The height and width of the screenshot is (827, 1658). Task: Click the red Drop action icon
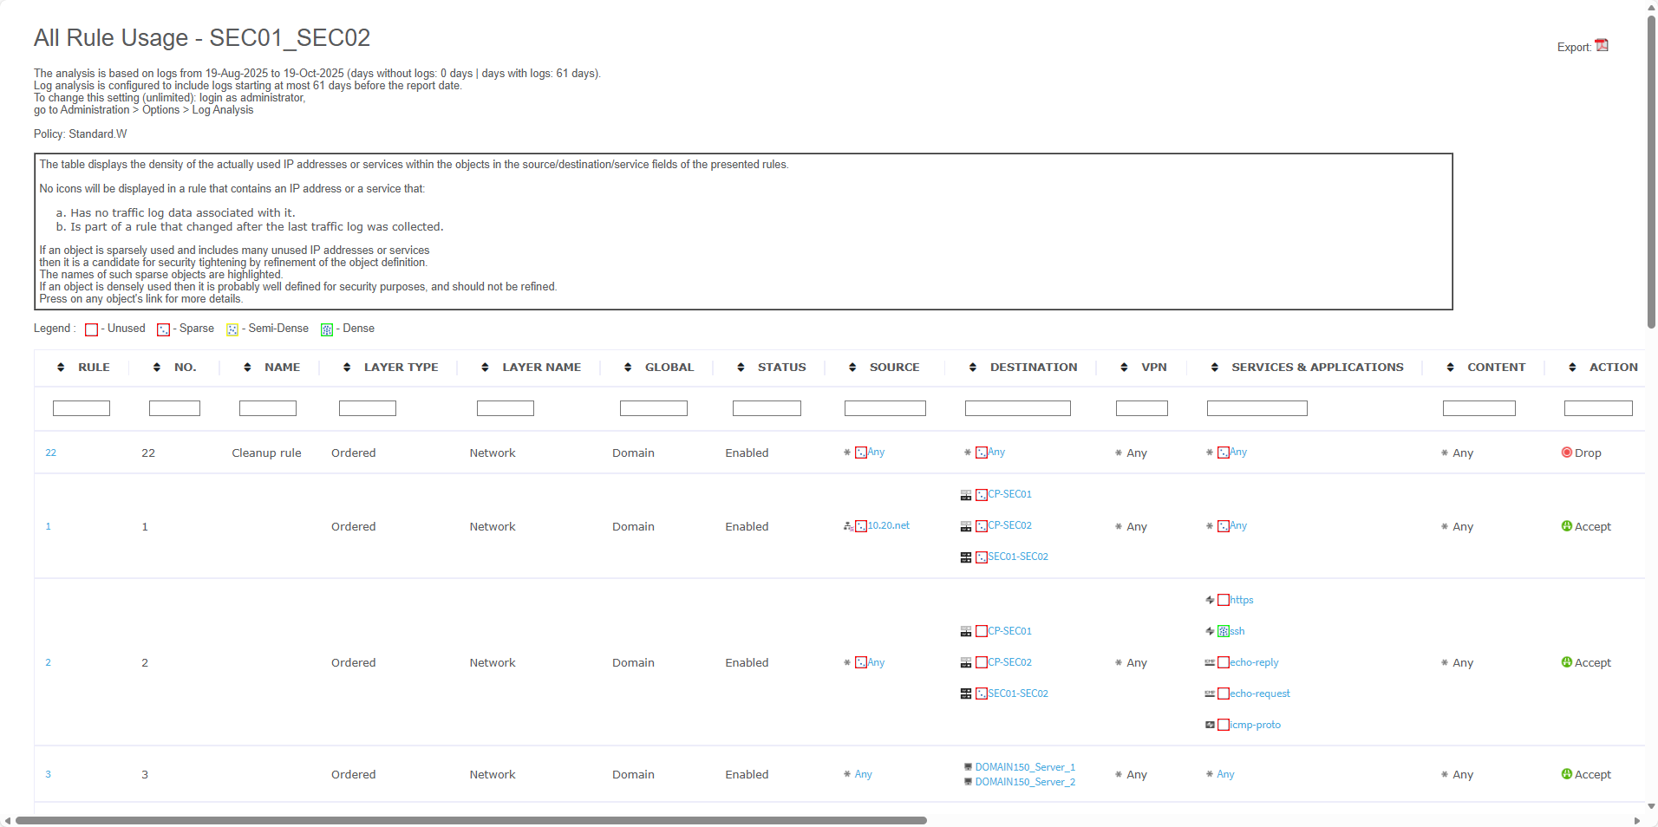pos(1566,453)
